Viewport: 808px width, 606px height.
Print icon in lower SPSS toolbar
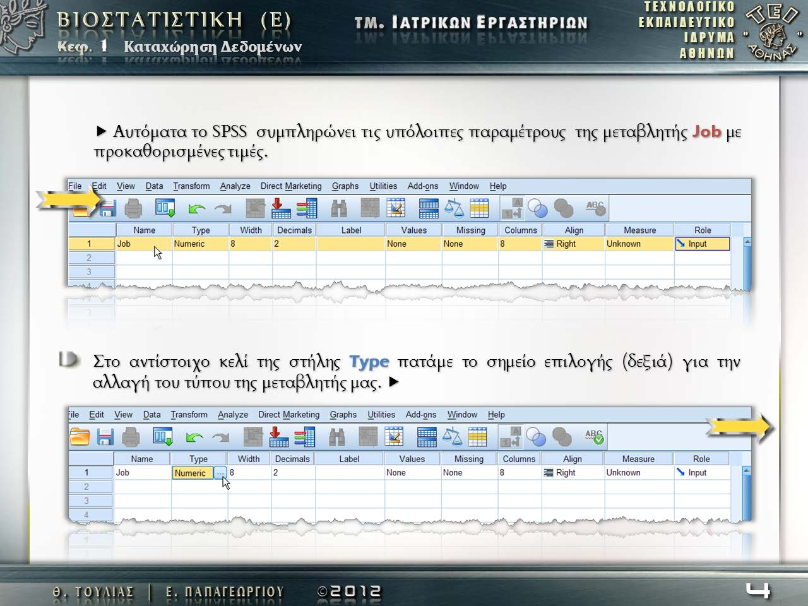[x=131, y=436]
